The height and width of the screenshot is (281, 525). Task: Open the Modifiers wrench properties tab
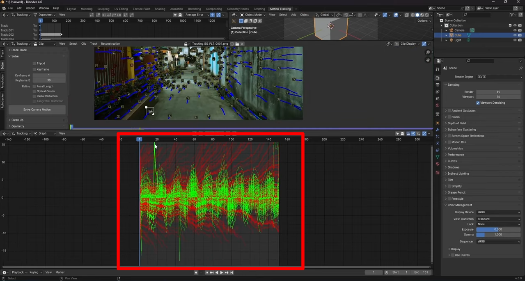438,130
